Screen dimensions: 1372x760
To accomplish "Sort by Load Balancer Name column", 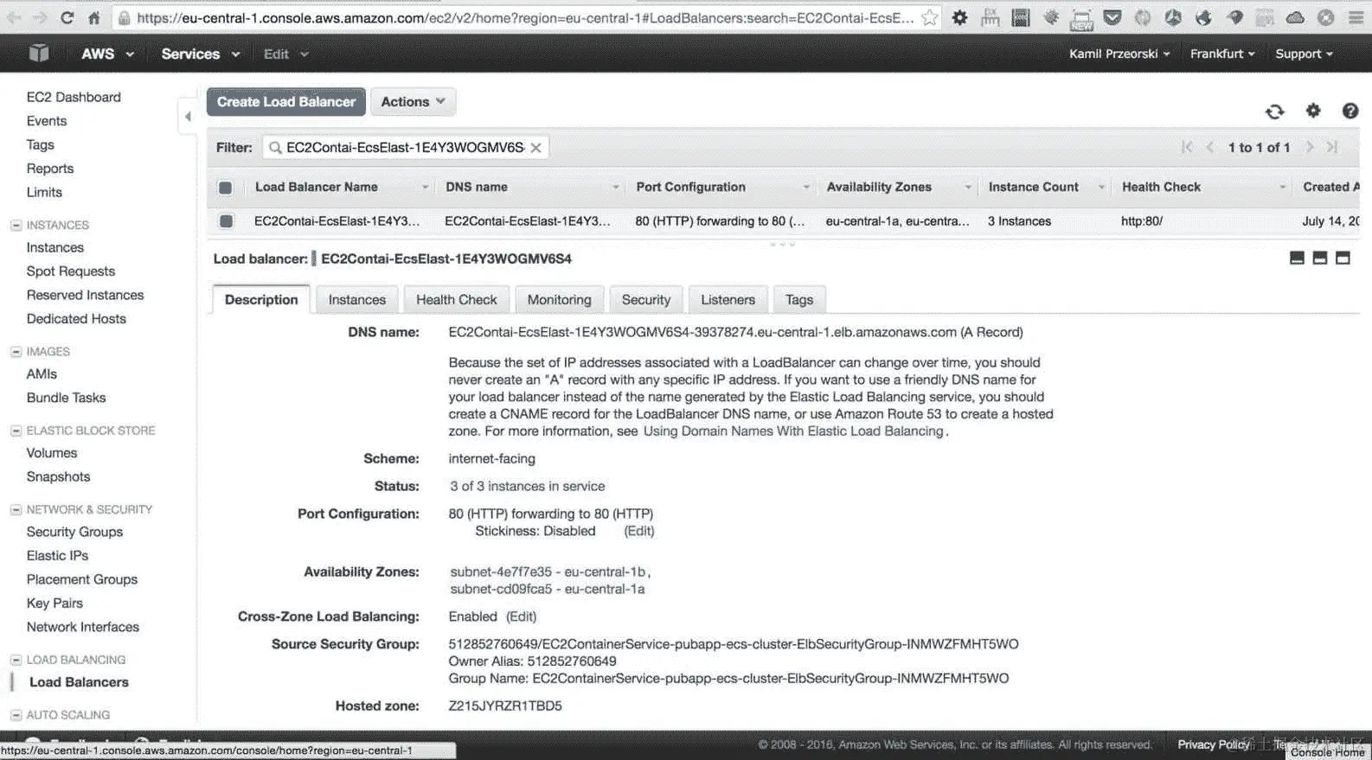I will click(x=317, y=187).
